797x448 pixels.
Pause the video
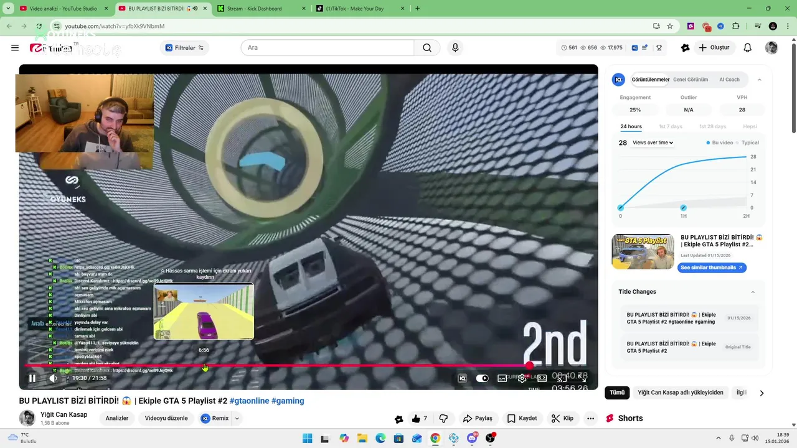pyautogui.click(x=32, y=378)
